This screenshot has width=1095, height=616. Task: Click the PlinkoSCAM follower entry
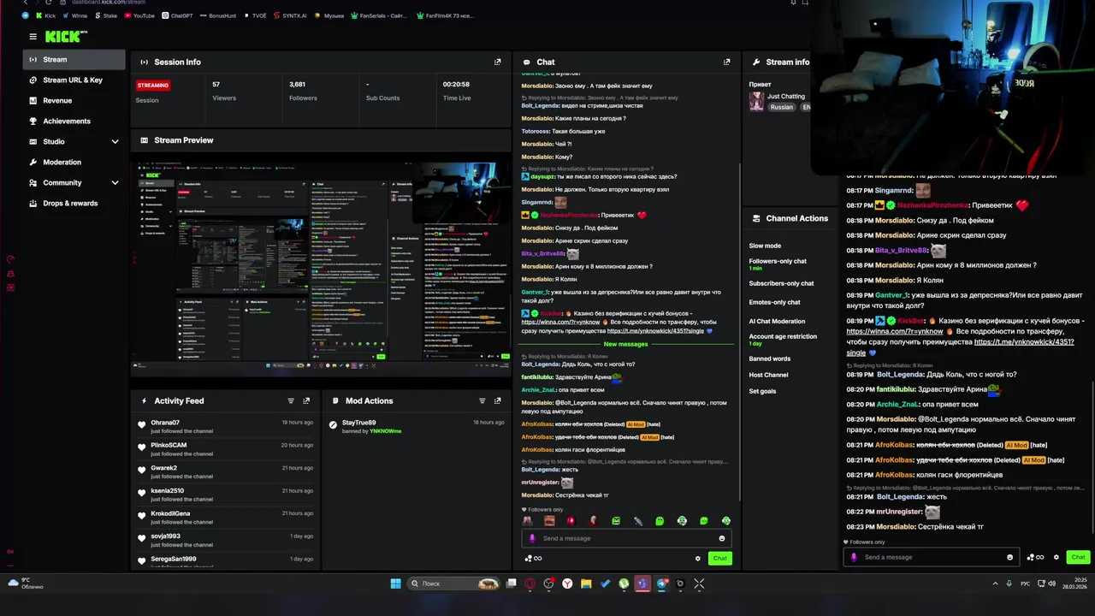(x=225, y=448)
